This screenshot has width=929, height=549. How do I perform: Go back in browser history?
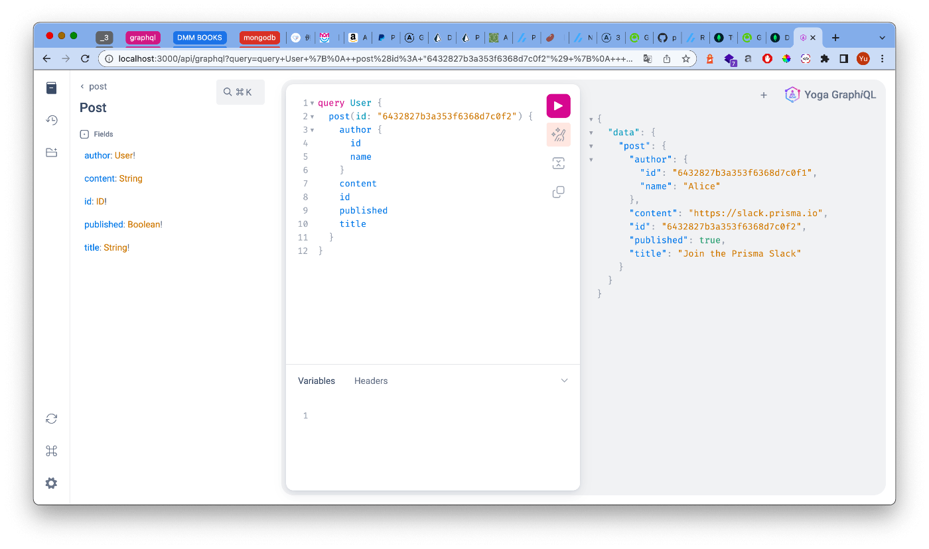[x=46, y=59]
